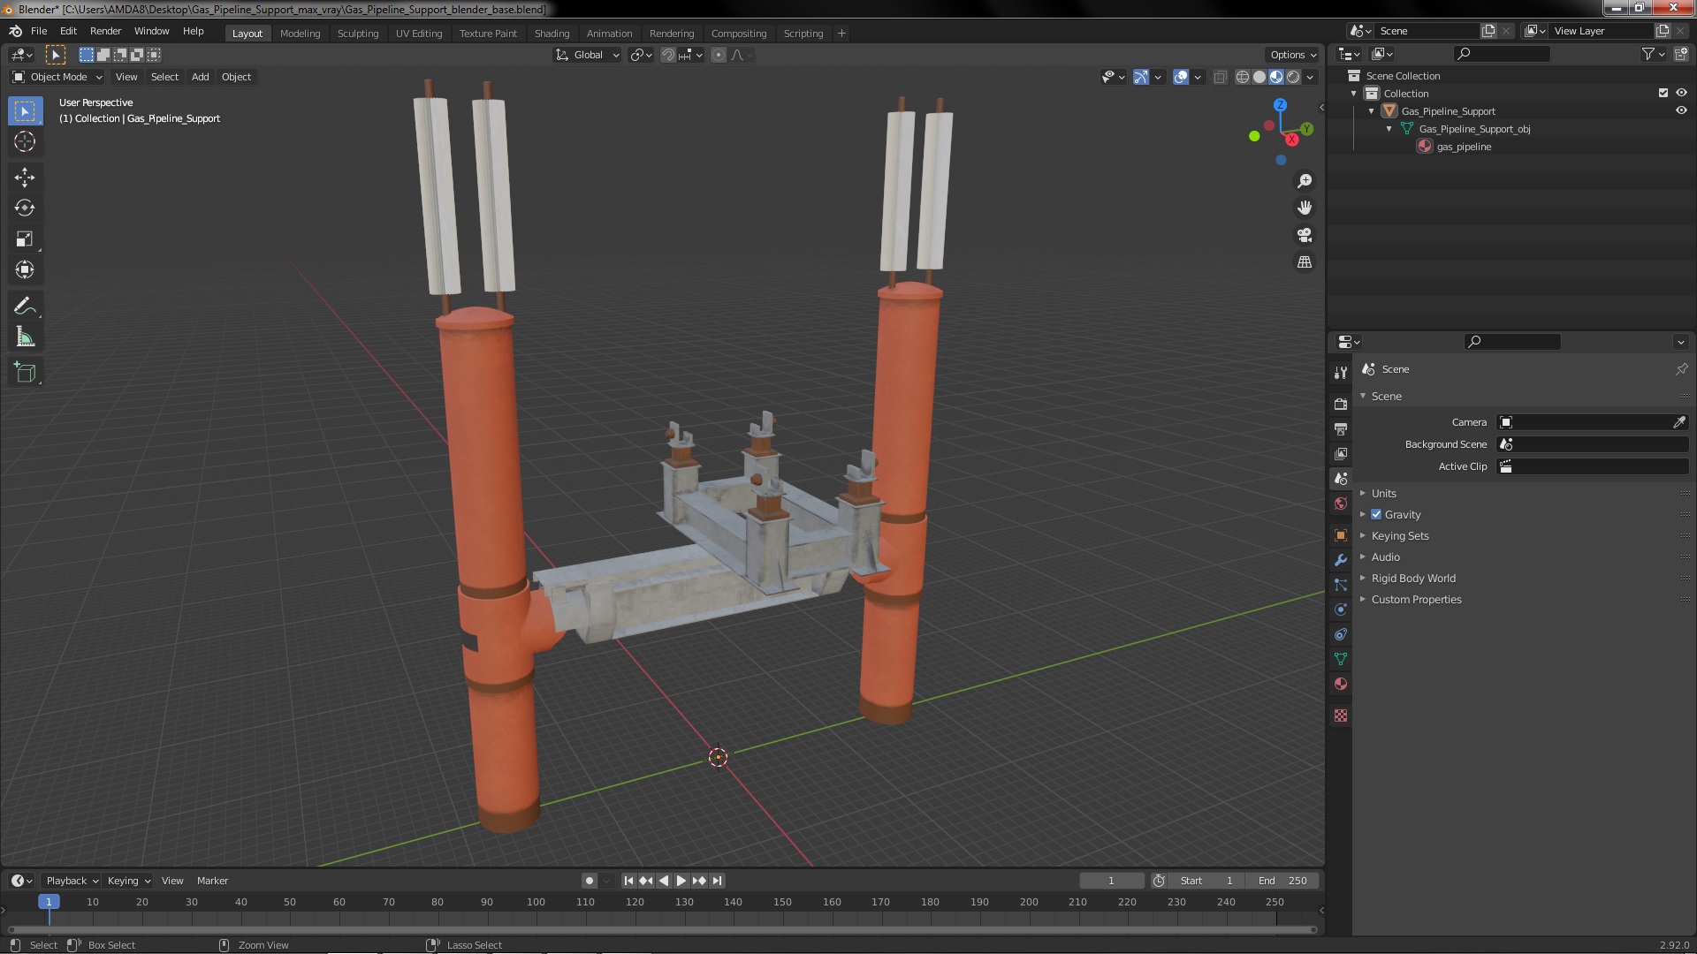Choose the Scale tool
The height and width of the screenshot is (954, 1697).
pyautogui.click(x=25, y=239)
